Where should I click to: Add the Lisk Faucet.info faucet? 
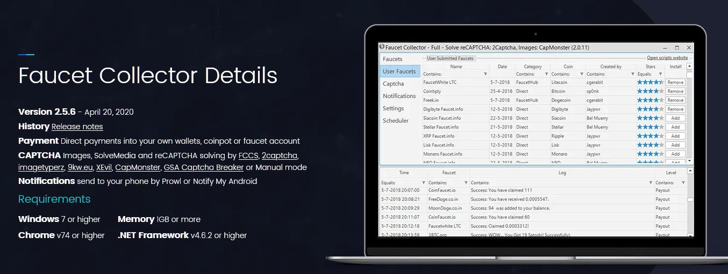pyautogui.click(x=675, y=145)
